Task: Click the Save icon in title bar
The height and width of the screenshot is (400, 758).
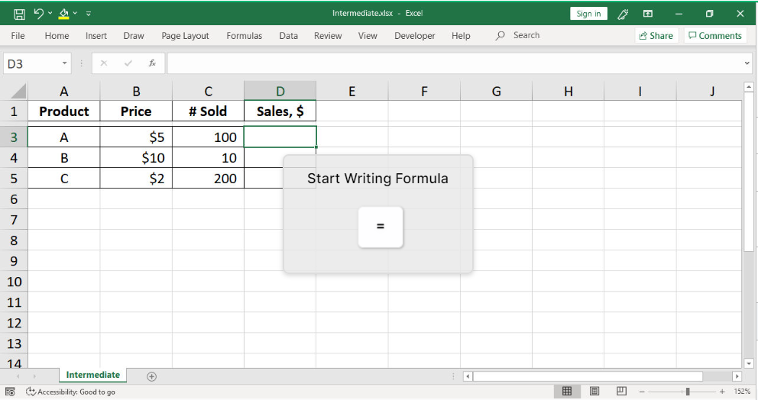Action: 19,14
